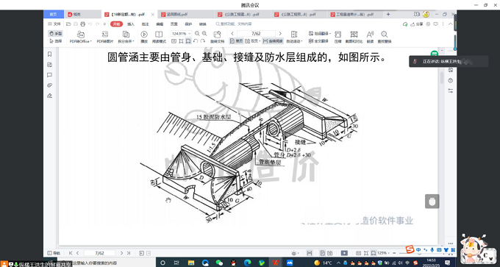
Task: Expand the 自动滚动 auto scroll dropdown
Action: tap(293, 37)
